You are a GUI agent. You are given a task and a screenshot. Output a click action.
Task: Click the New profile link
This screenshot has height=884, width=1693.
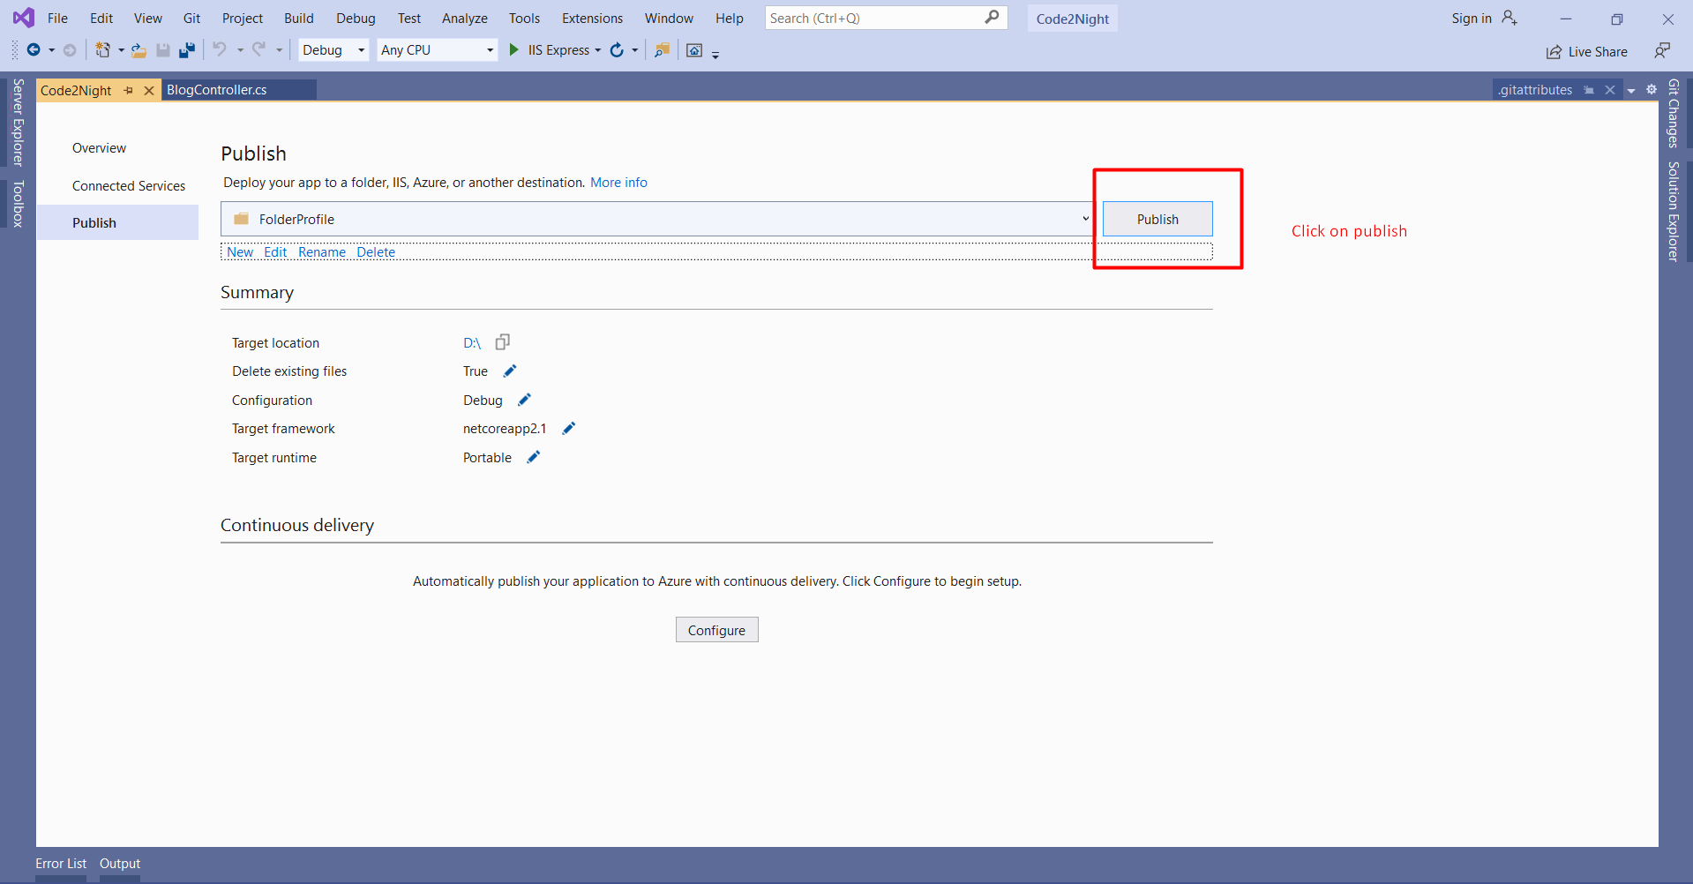point(240,252)
